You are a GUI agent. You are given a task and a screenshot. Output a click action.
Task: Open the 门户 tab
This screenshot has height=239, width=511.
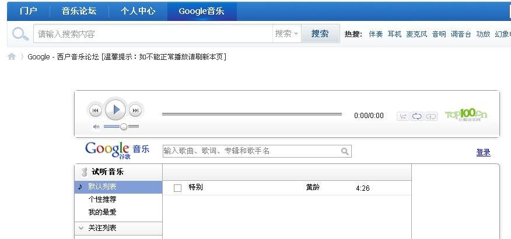pyautogui.click(x=29, y=11)
